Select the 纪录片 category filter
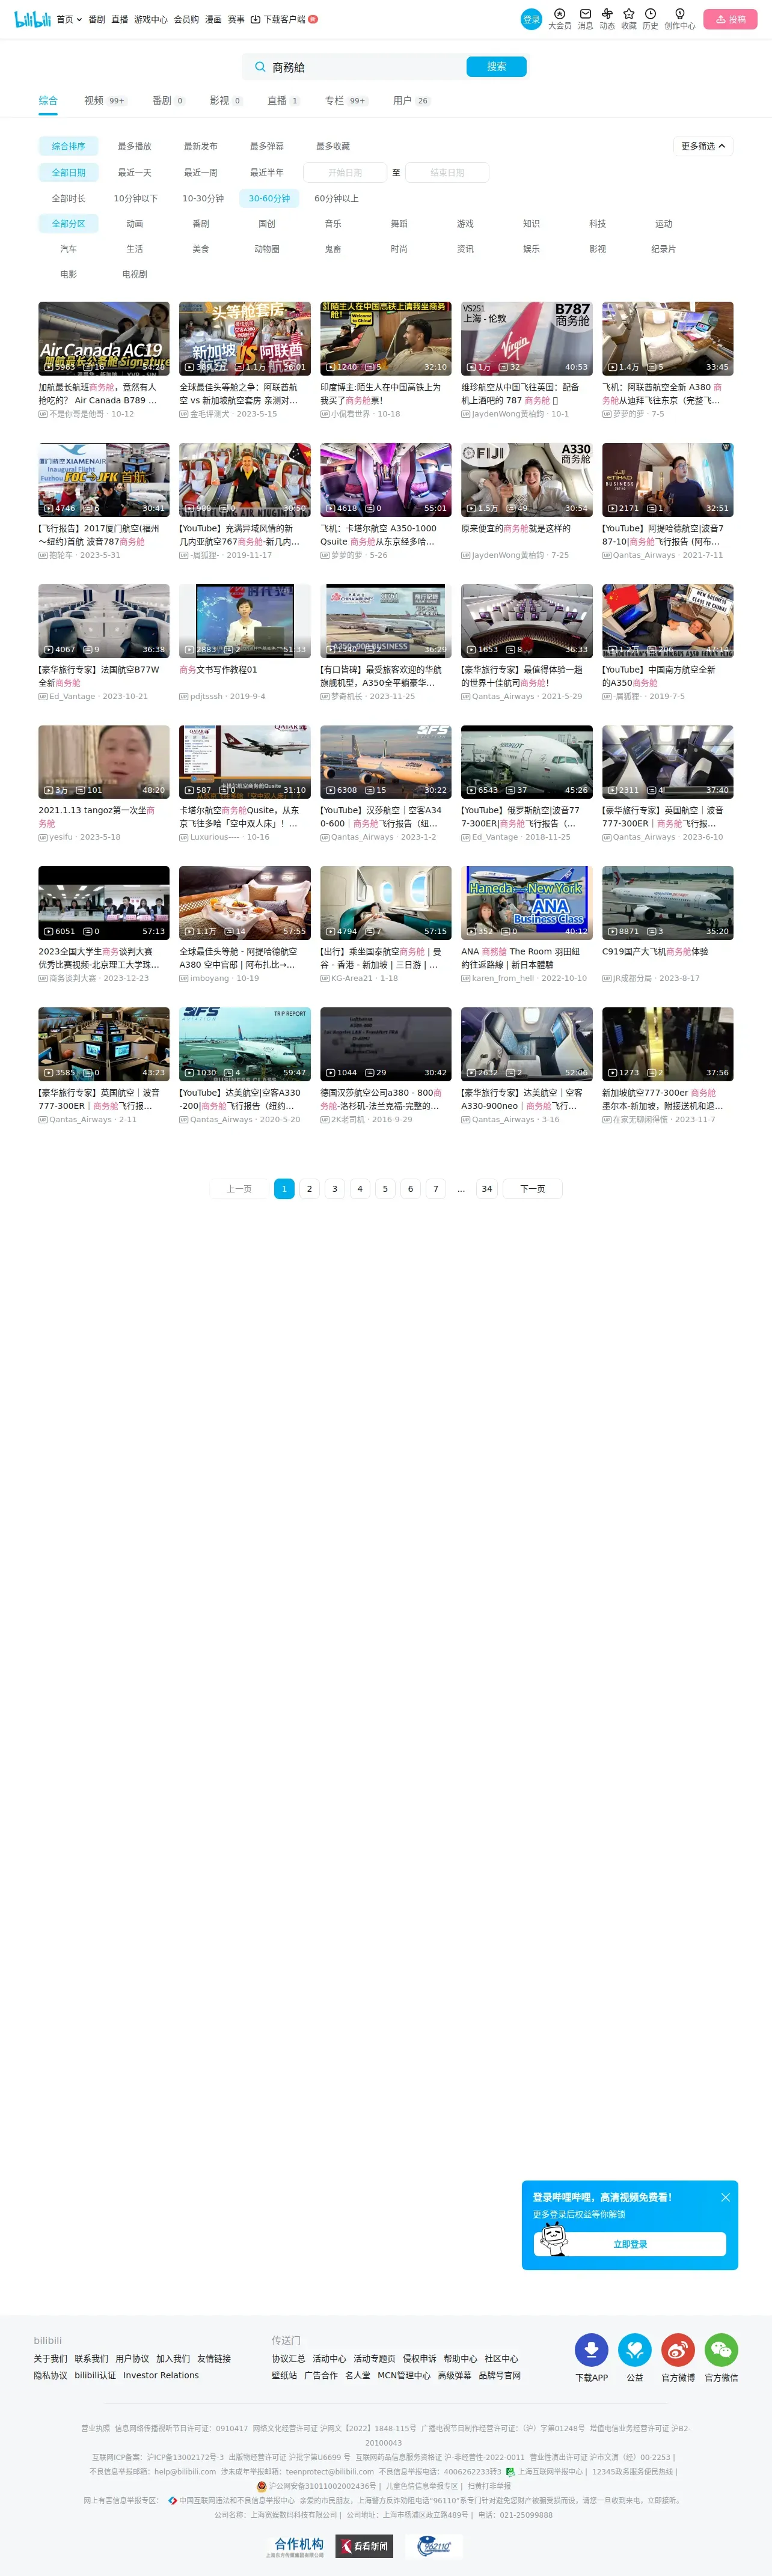This screenshot has width=772, height=2576. tap(663, 249)
